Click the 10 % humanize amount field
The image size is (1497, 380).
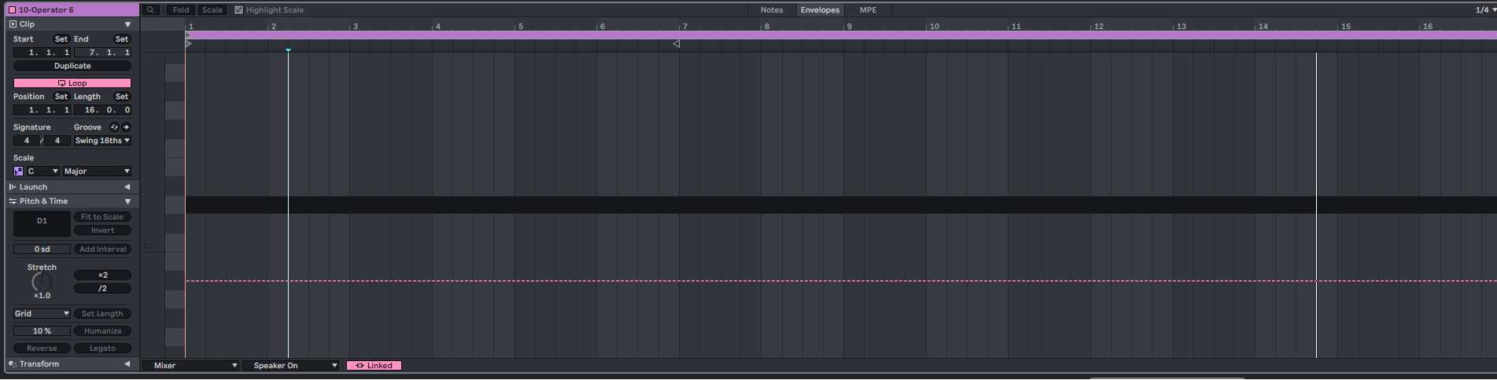(x=42, y=331)
